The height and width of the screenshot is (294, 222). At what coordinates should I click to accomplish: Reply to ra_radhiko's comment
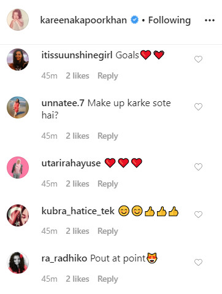[x=108, y=279]
